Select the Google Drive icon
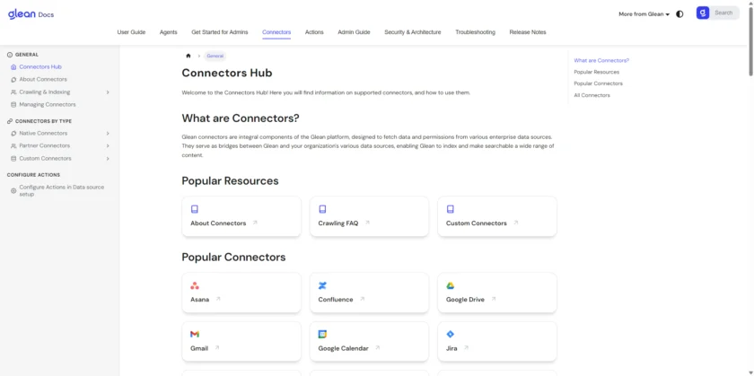Screen dimensions: 754x376 [451, 285]
